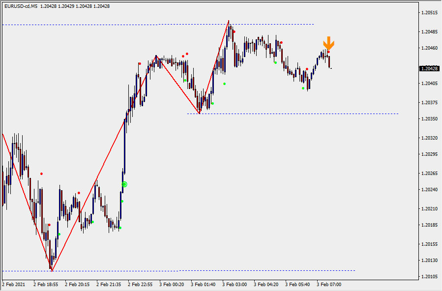This screenshot has width=442, height=291.
Task: Click the 2 Feb 22:55 time label
Action: pos(140,284)
